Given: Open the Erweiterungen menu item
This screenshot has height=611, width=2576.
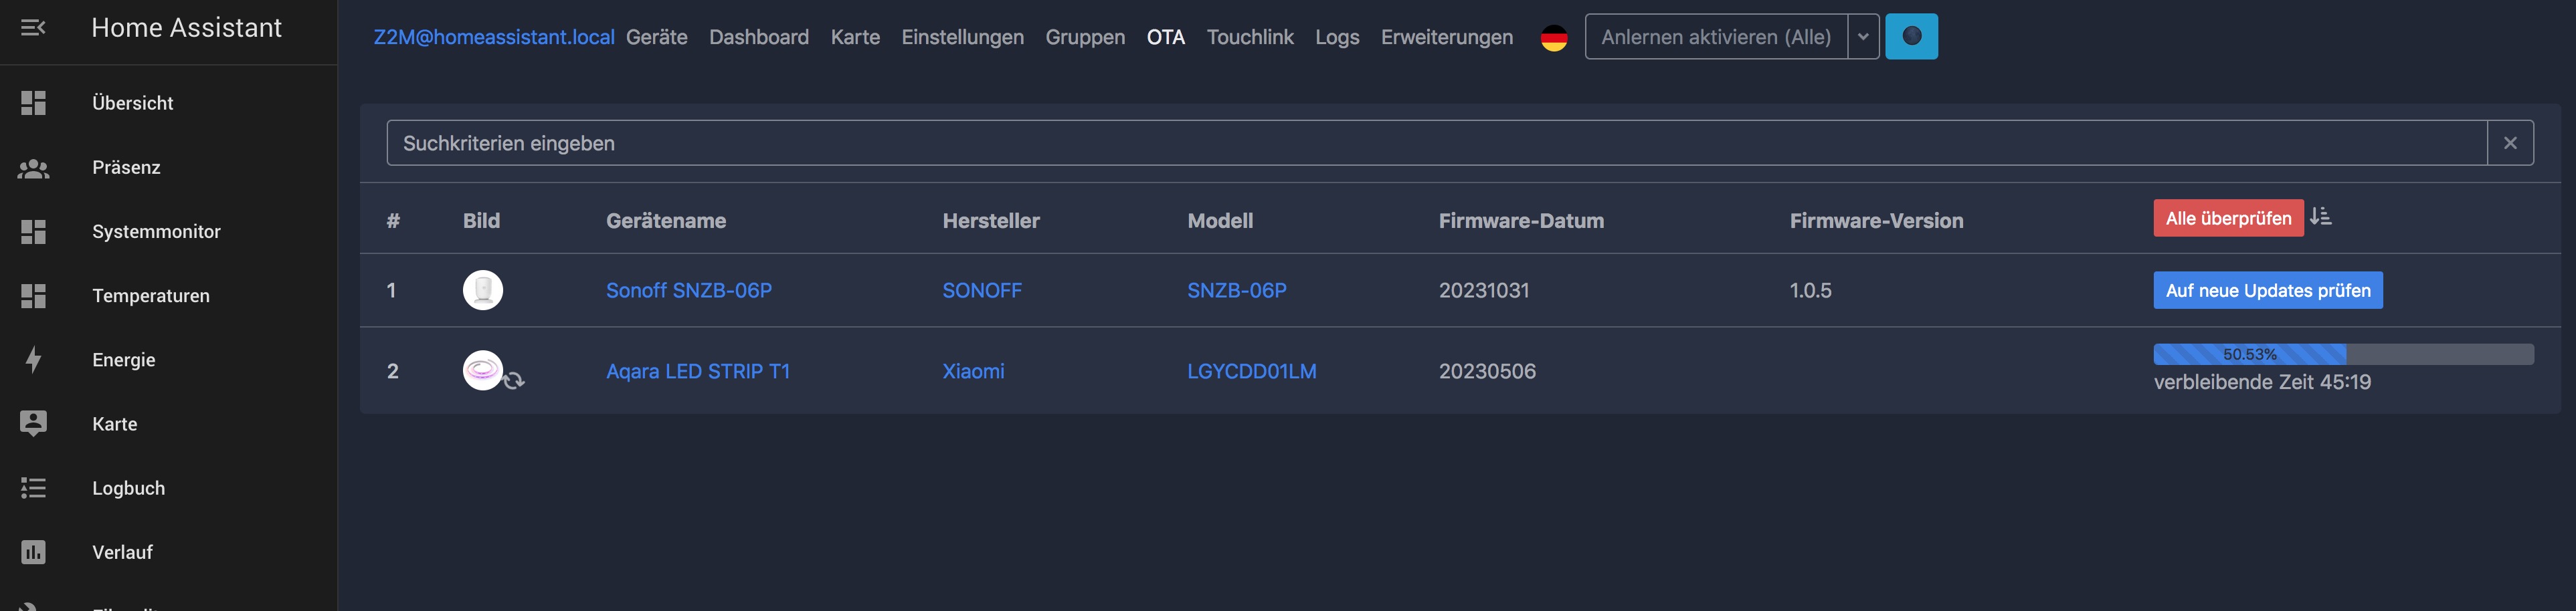Looking at the screenshot, I should [1446, 37].
